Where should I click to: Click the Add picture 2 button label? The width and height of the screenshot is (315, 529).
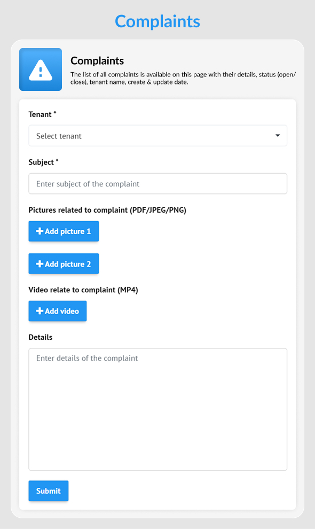point(68,264)
